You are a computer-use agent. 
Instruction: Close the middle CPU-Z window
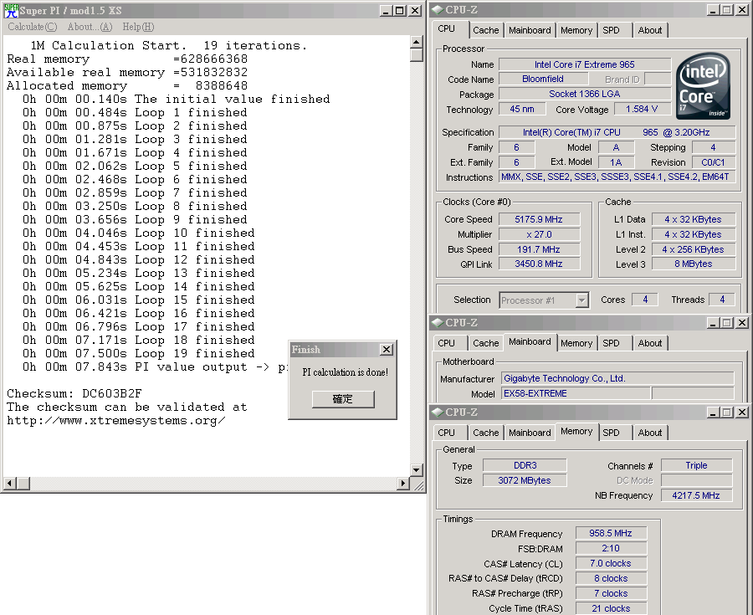pos(742,323)
